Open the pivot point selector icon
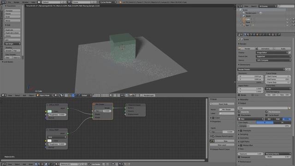 [62, 95]
